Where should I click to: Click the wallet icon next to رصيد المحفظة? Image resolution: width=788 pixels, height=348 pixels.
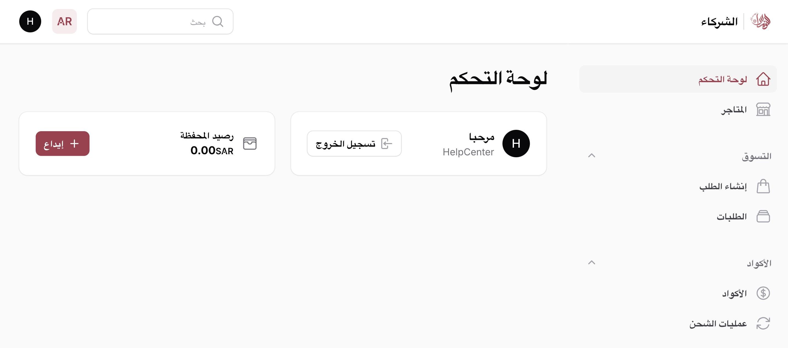pyautogui.click(x=250, y=144)
